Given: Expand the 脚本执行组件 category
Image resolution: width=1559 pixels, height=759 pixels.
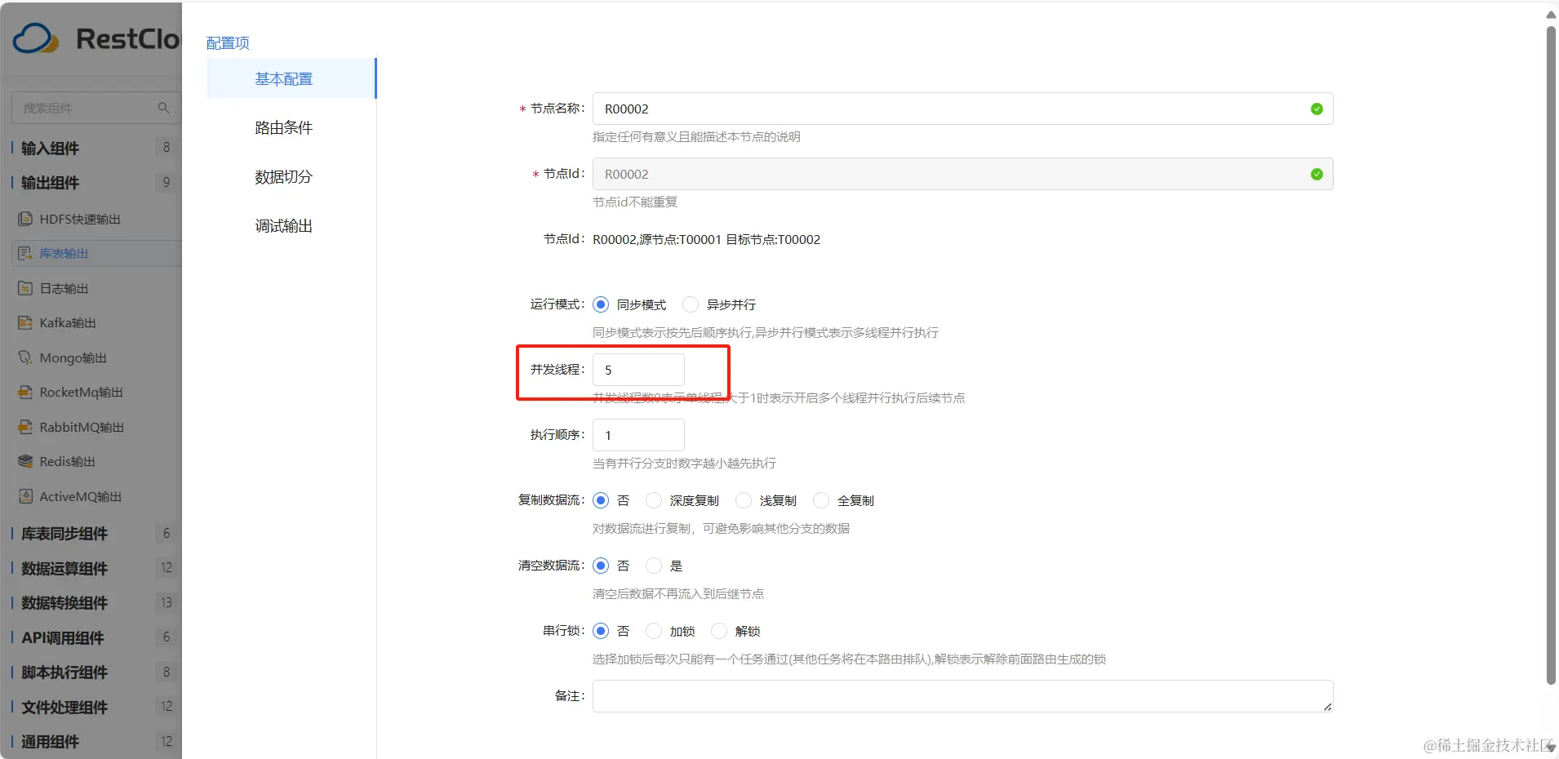Looking at the screenshot, I should coord(64,672).
